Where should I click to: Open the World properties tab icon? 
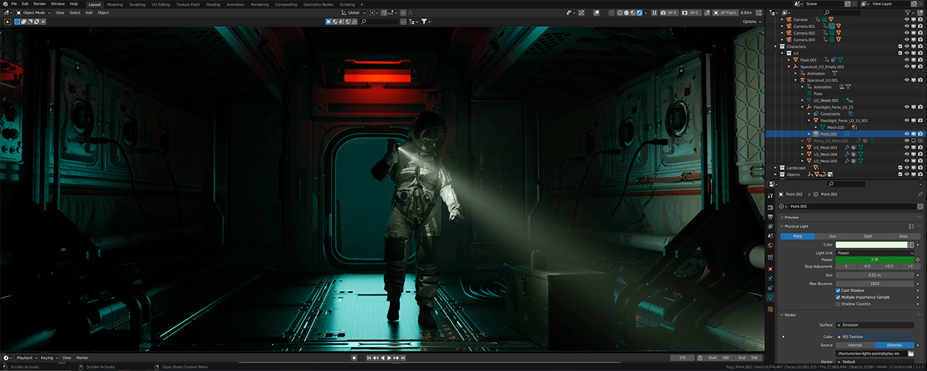point(771,245)
